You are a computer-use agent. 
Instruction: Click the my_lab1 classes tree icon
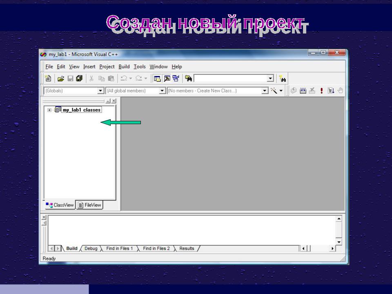[58, 109]
